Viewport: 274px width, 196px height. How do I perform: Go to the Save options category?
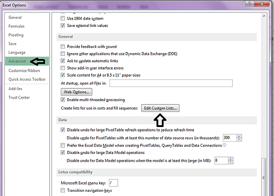(x=12, y=44)
